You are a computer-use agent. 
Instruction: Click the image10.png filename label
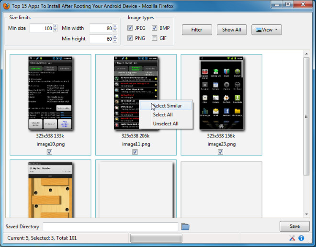tap(51, 144)
